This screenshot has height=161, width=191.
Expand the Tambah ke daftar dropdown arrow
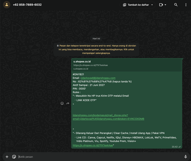pos(152,5)
